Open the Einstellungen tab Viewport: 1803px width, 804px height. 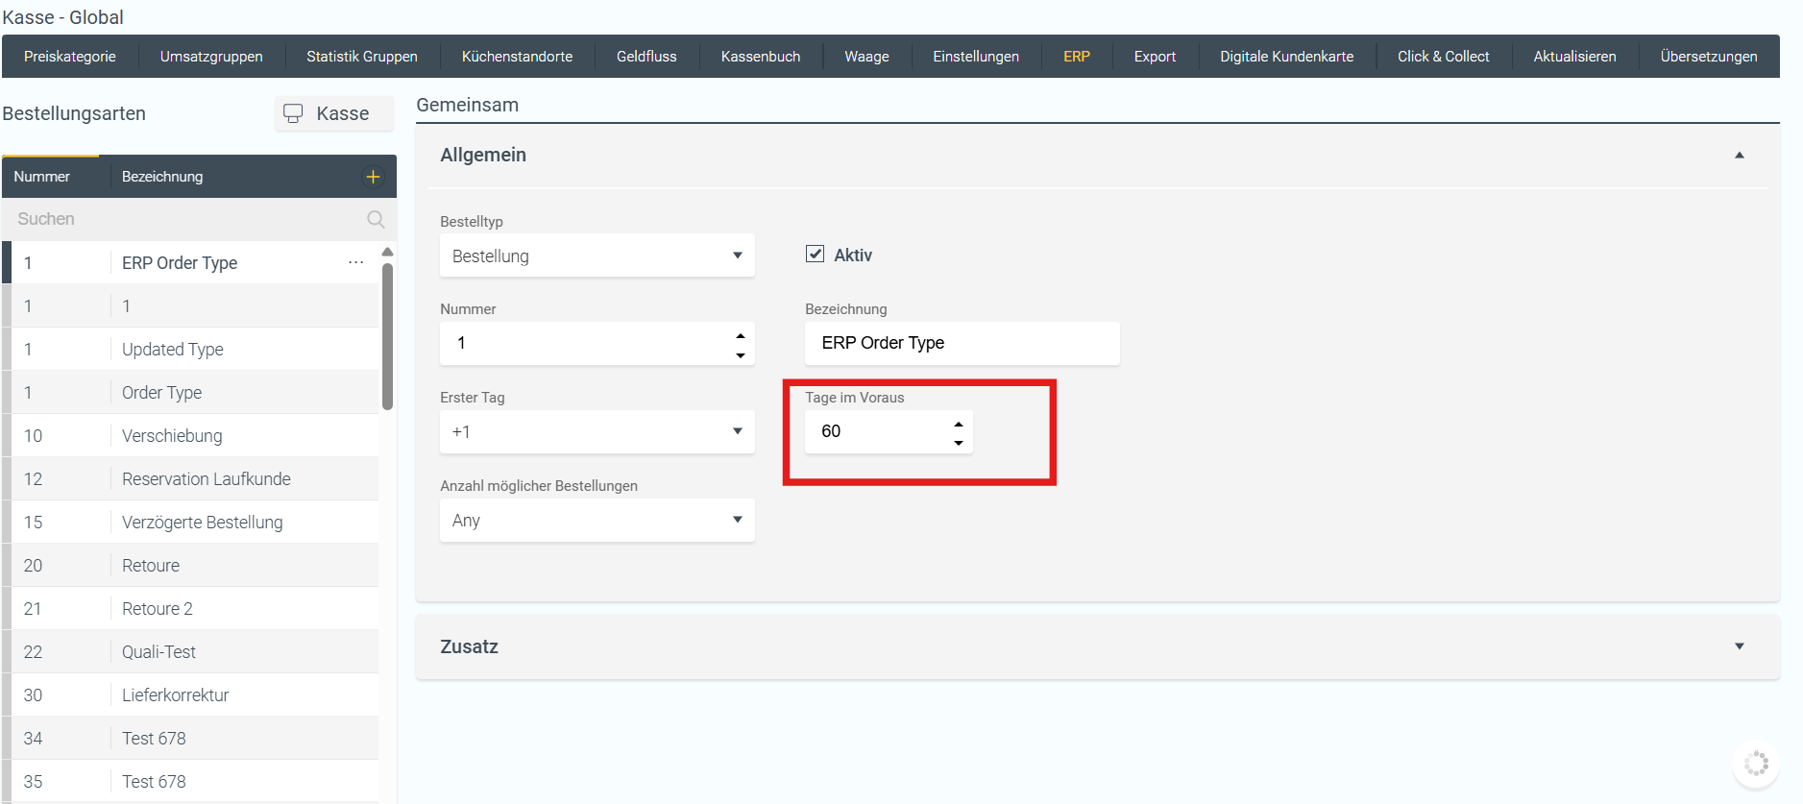(976, 57)
